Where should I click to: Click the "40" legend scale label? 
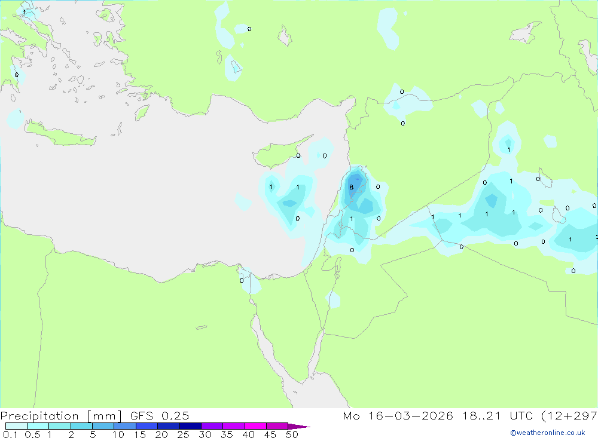point(249,434)
